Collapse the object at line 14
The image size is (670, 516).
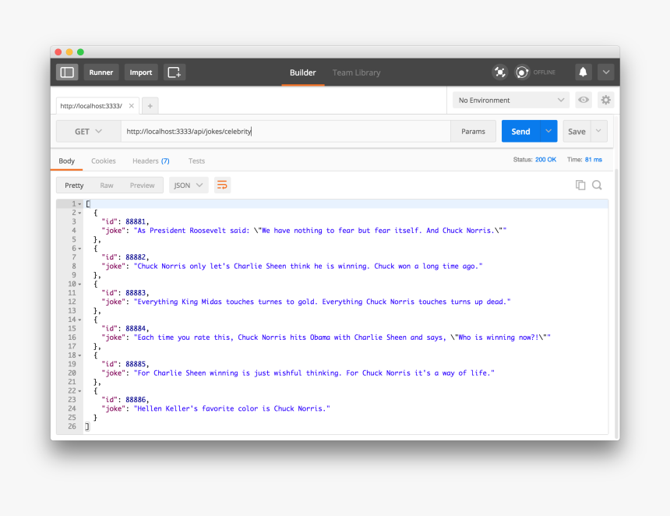(79, 320)
